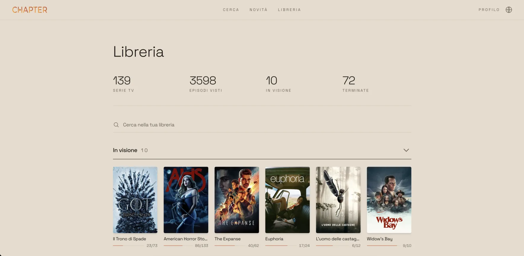This screenshot has height=256, width=524.
Task: Click the In visione section heading
Action: click(125, 150)
